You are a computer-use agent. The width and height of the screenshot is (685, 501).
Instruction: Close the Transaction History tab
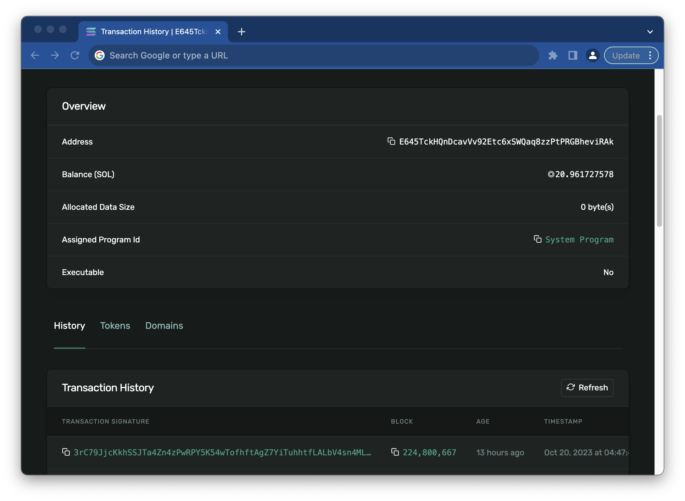(x=218, y=32)
